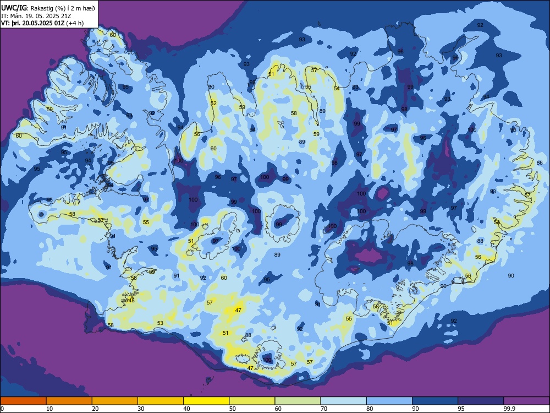
Task: Click the legend label '80'
Action: click(370, 409)
